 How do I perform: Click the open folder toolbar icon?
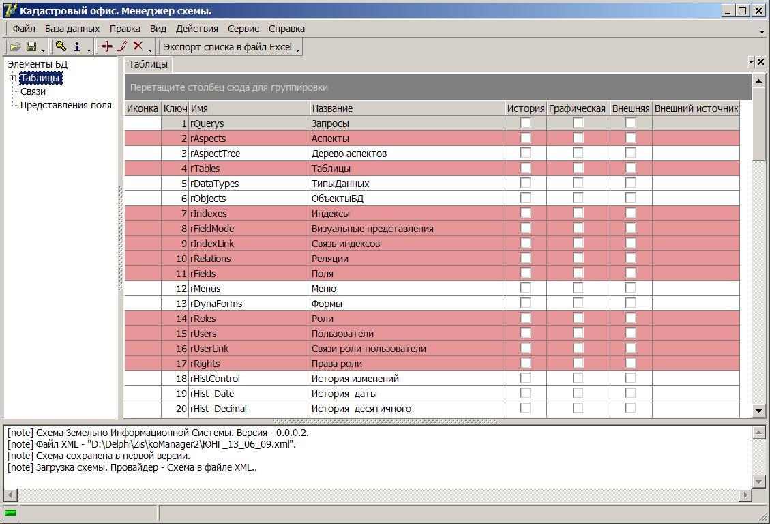coord(15,47)
